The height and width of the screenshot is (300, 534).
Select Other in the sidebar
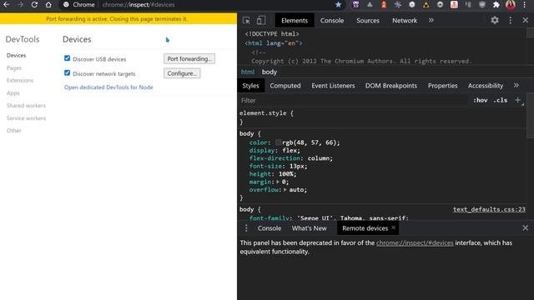13,131
